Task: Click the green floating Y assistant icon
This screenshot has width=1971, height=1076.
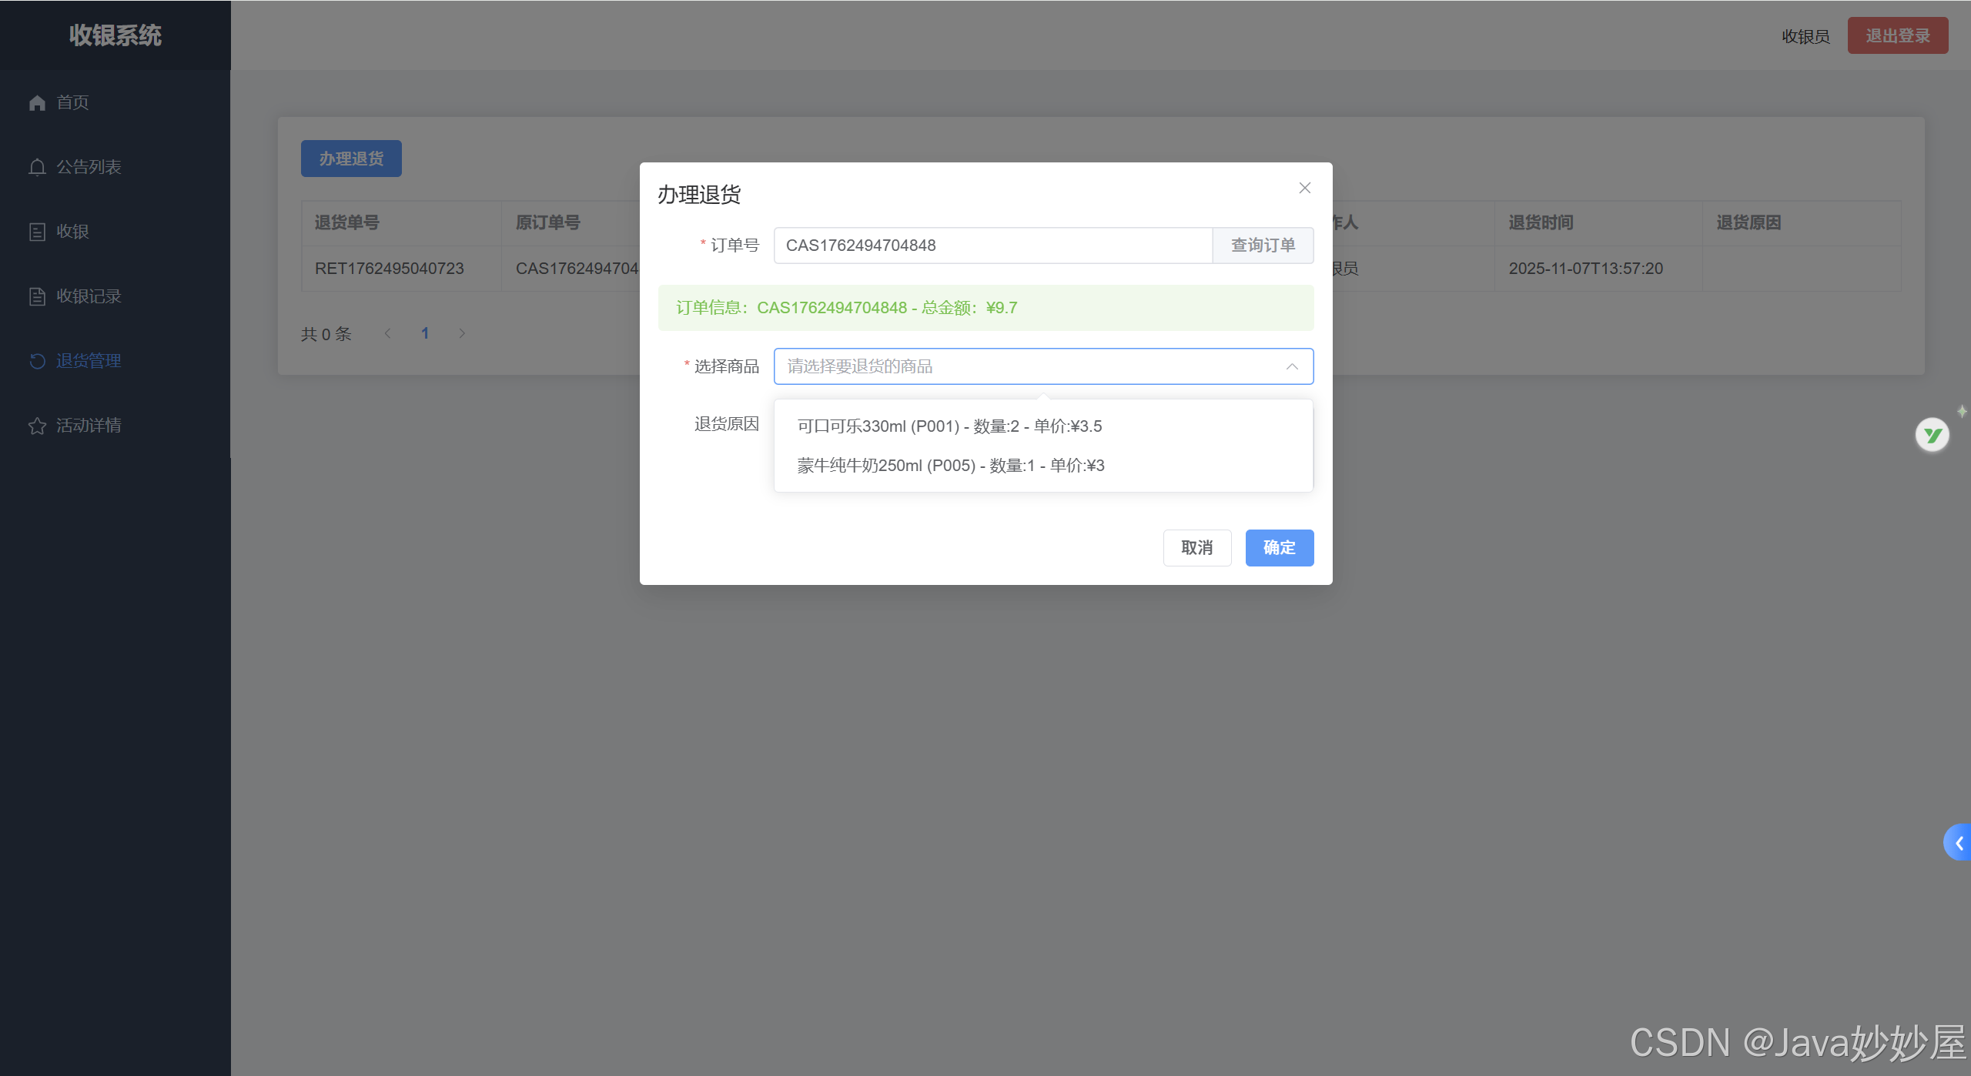Action: pos(1932,436)
